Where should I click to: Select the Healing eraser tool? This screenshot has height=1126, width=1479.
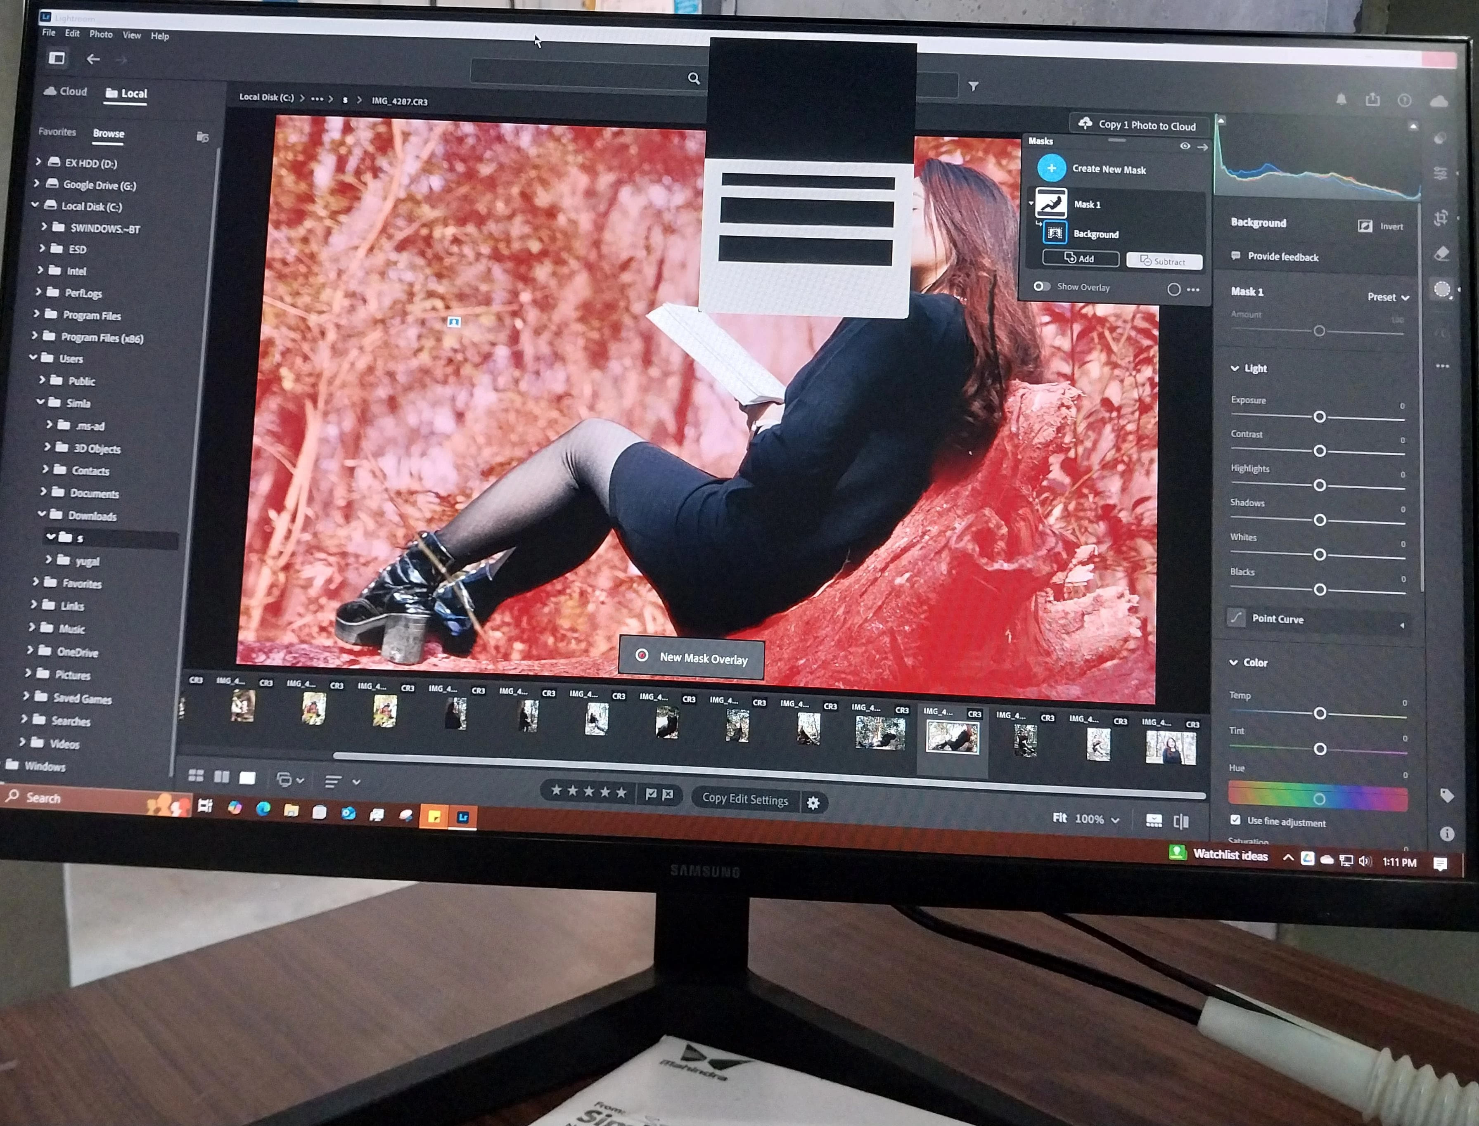[x=1441, y=253]
